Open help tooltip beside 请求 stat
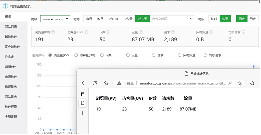Screen dimensions: 261x135 point(173,32)
